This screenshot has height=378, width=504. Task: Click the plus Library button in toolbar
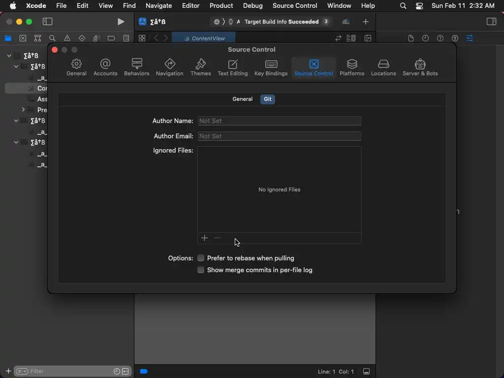(x=366, y=22)
